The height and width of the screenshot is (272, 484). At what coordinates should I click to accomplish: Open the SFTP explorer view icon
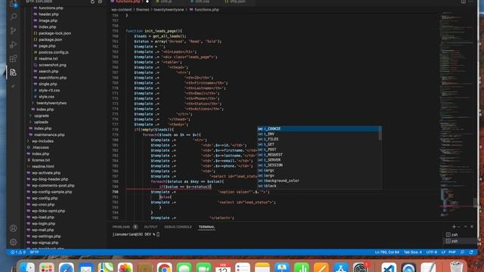pyautogui.click(x=14, y=73)
